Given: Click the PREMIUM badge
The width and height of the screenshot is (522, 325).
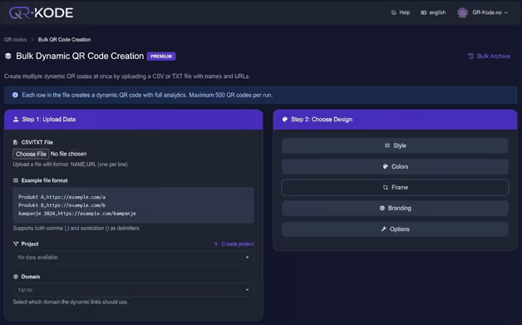Looking at the screenshot, I should point(161,57).
